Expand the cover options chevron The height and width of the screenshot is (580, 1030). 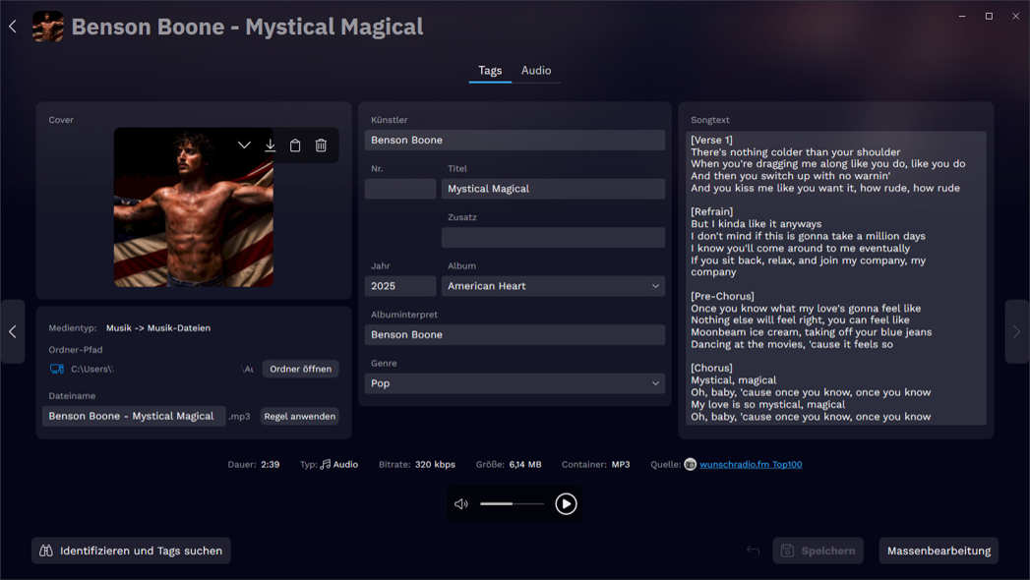244,145
